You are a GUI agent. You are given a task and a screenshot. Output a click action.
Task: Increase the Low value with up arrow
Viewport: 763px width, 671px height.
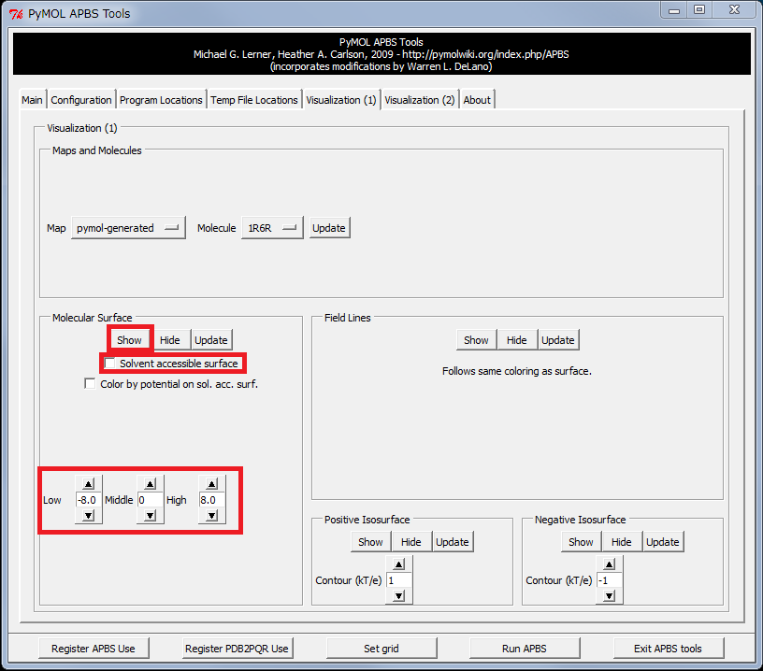click(x=88, y=484)
